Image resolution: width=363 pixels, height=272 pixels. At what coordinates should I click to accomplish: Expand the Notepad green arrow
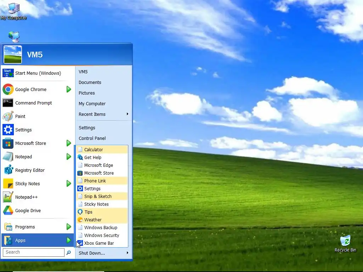(68, 157)
